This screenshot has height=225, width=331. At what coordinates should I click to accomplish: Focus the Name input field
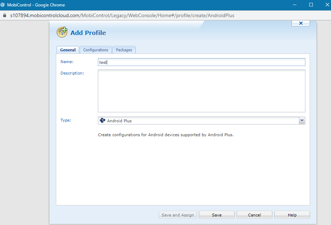201,62
